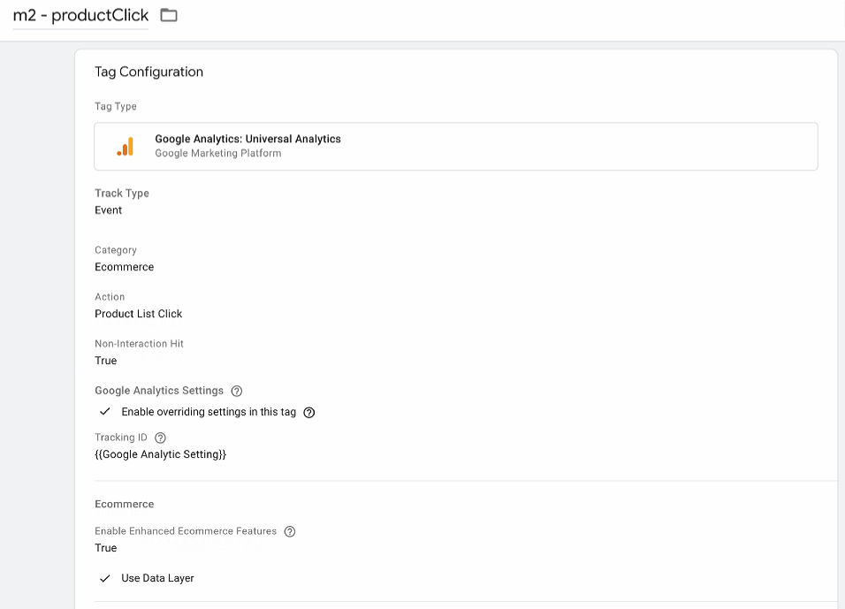The image size is (845, 609).
Task: Edit the Category value 'Ecommerce'
Action: 125,267
